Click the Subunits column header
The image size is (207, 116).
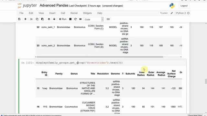click(130, 74)
